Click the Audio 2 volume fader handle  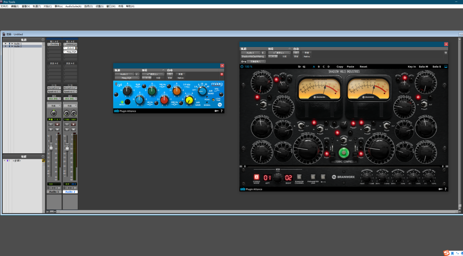pyautogui.click(x=67, y=147)
